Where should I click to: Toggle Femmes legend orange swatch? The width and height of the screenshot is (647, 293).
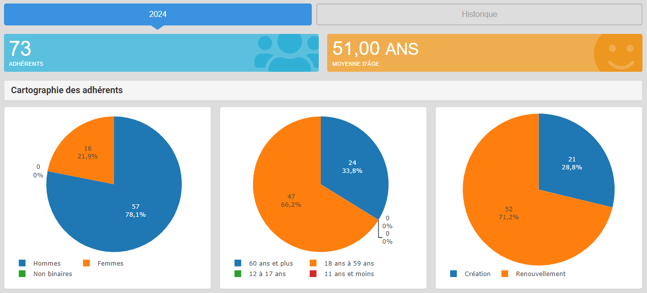click(87, 263)
